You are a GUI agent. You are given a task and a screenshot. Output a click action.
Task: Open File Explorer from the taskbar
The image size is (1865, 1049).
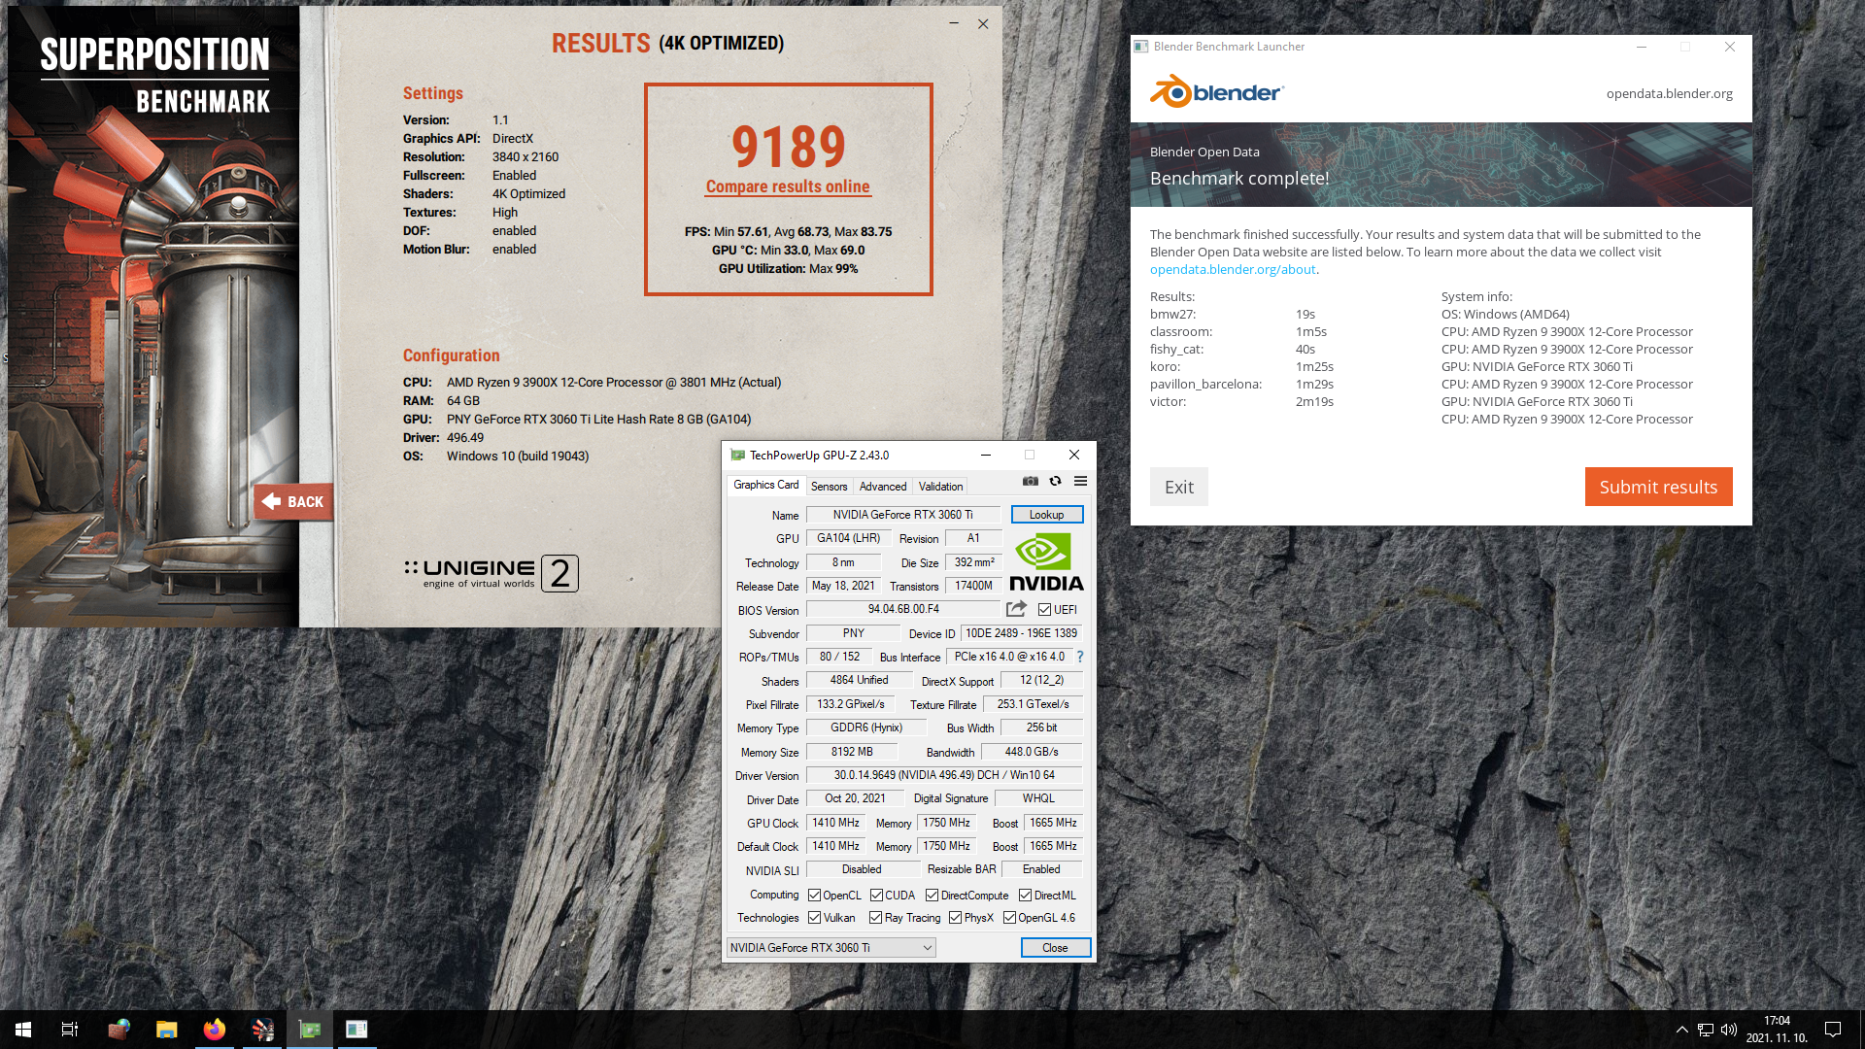[167, 1030]
